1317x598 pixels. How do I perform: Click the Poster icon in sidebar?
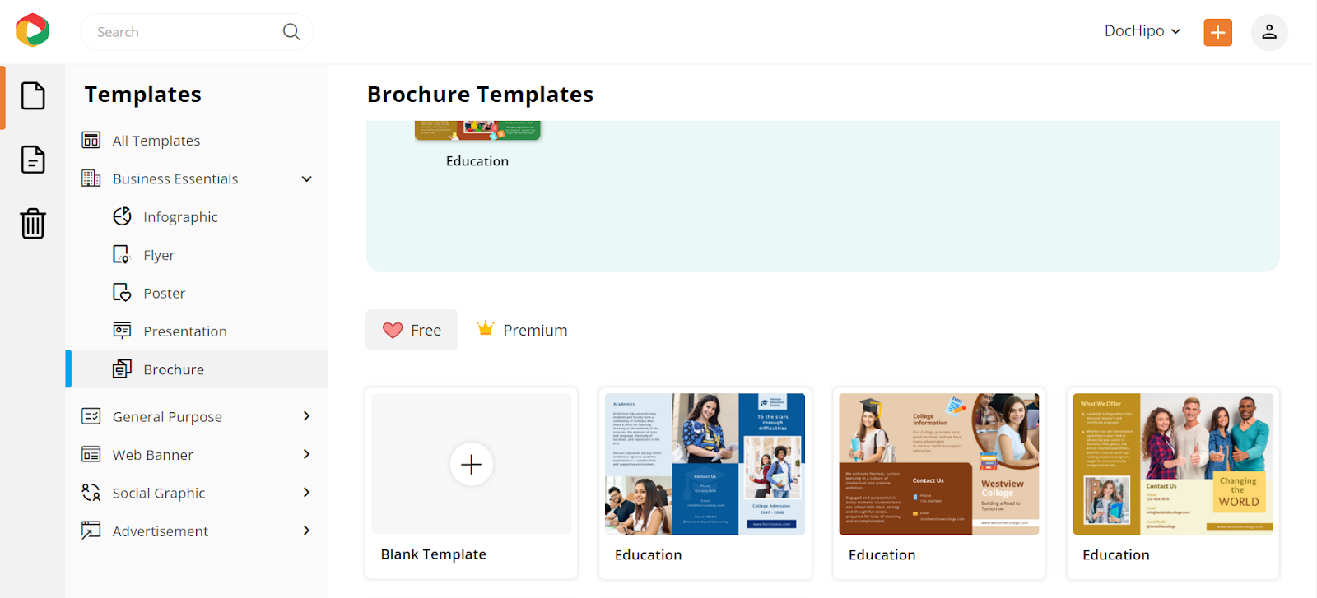click(x=122, y=293)
